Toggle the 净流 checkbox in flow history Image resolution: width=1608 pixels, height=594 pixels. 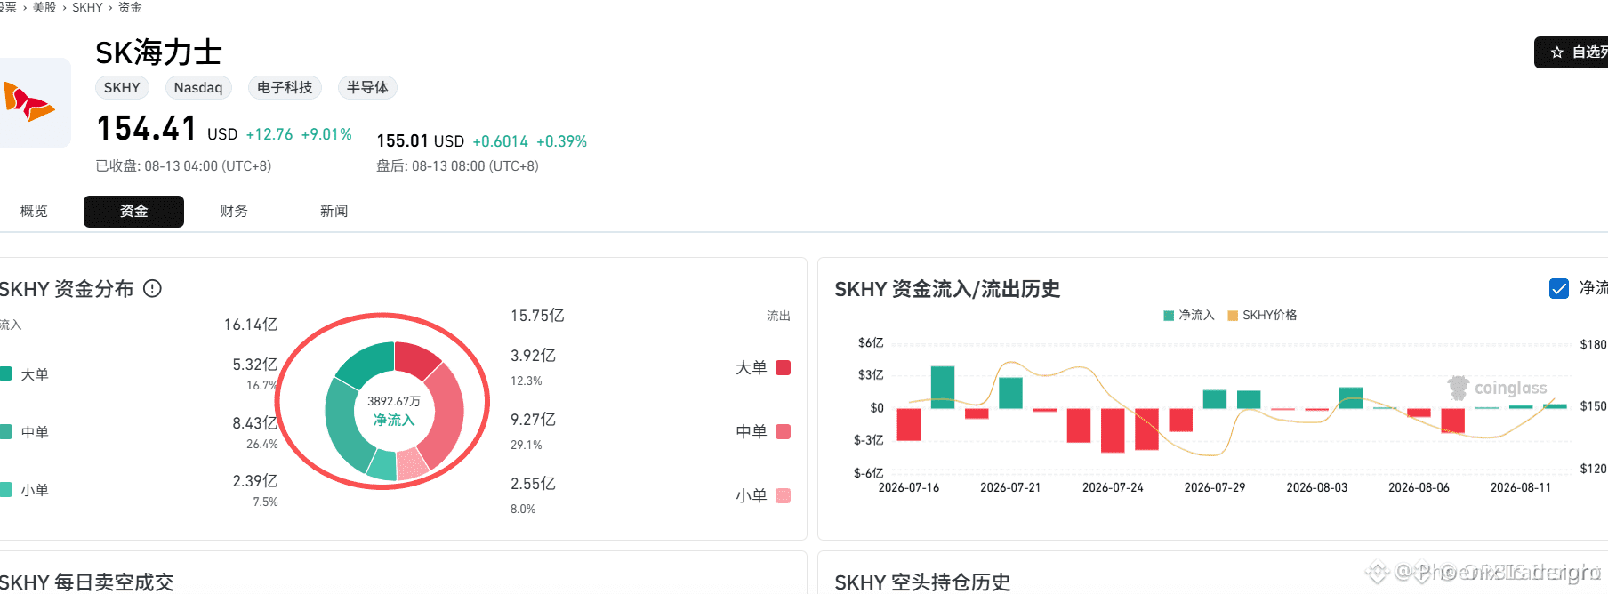(1559, 288)
